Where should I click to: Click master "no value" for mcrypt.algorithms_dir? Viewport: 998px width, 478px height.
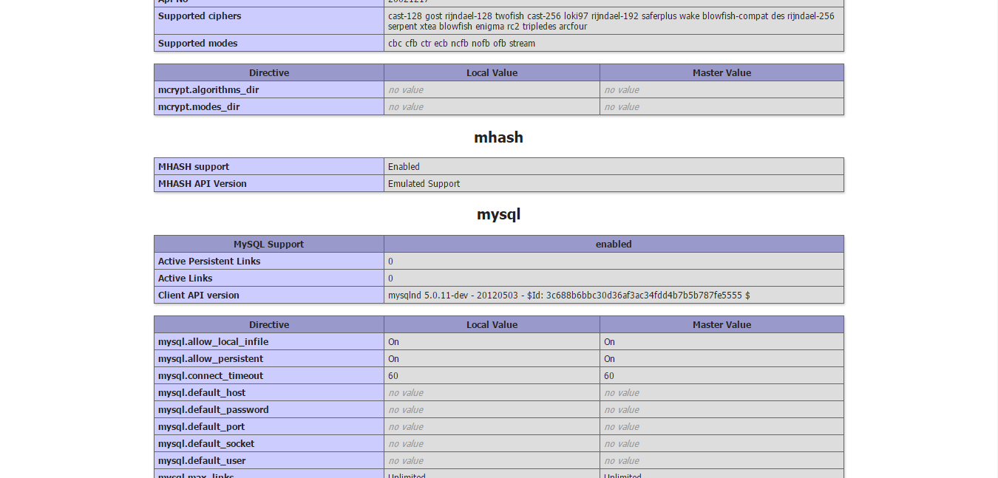coord(622,89)
